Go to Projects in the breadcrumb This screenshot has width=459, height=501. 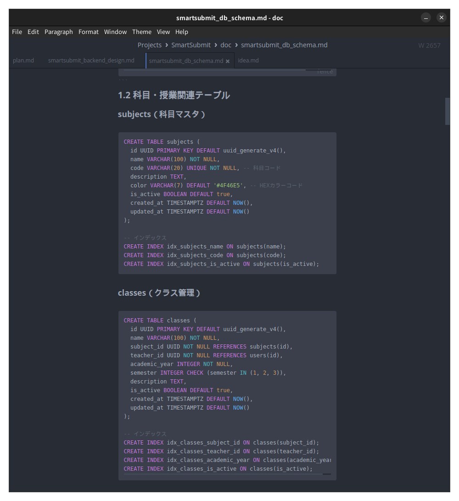tap(150, 45)
